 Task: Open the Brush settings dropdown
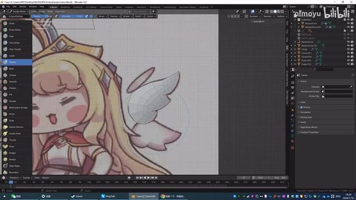click(102, 16)
